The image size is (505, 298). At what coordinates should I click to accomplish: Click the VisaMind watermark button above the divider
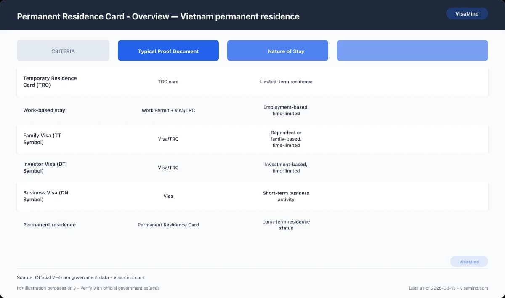(x=469, y=261)
